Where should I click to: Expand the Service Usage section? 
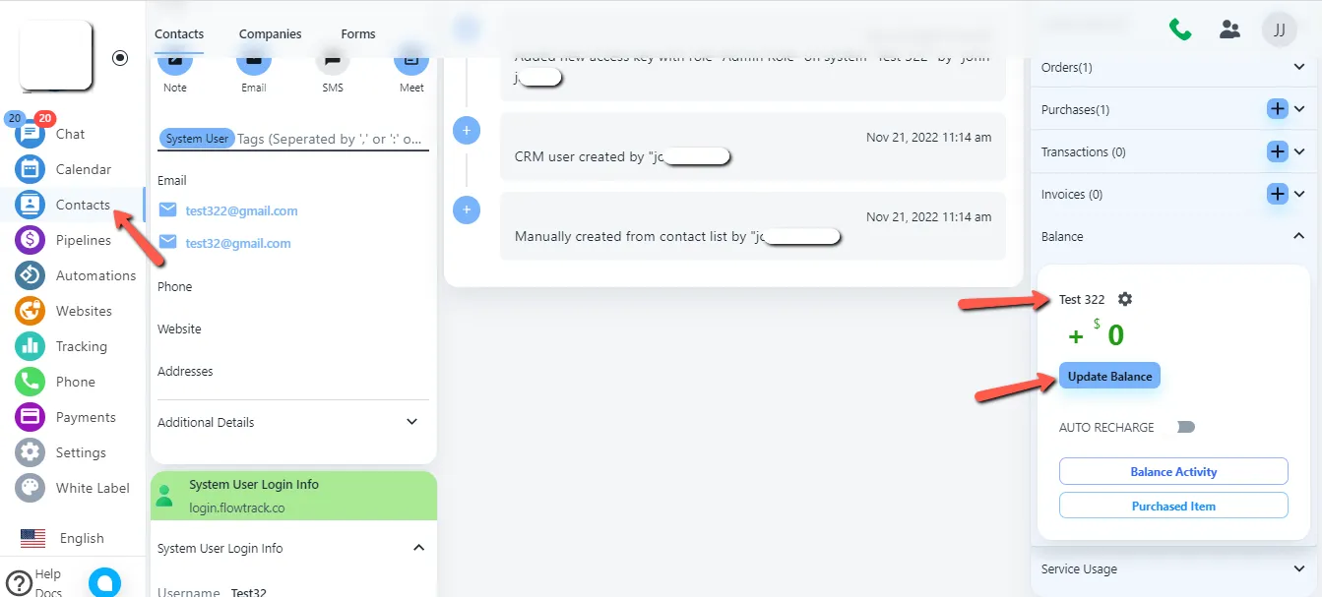click(1299, 568)
